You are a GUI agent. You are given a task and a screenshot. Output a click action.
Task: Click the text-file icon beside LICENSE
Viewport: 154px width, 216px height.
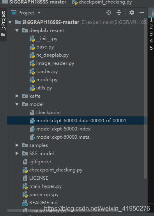25,178
